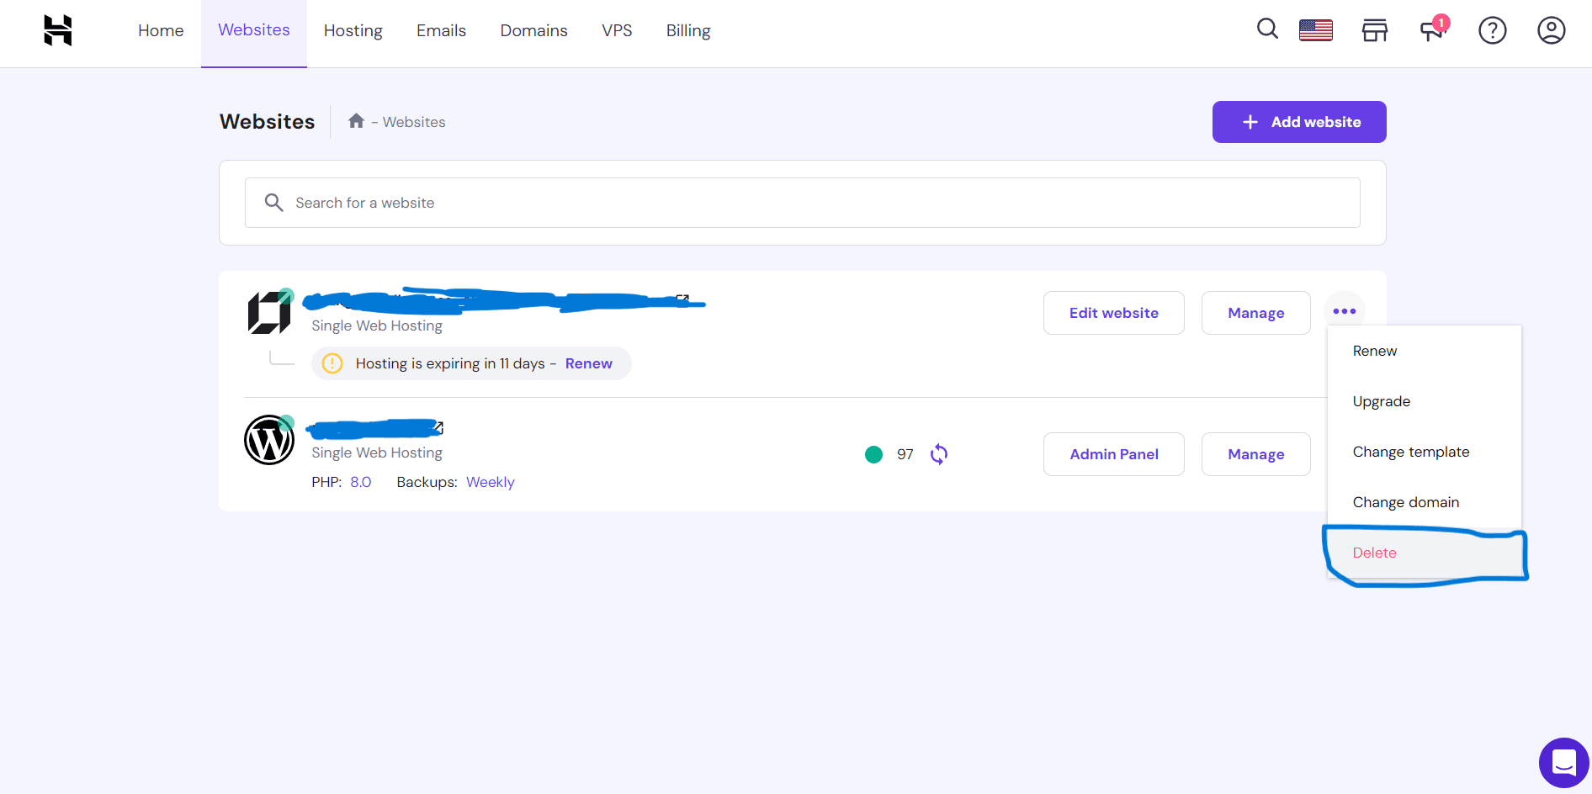Open the help center question mark

pyautogui.click(x=1493, y=30)
